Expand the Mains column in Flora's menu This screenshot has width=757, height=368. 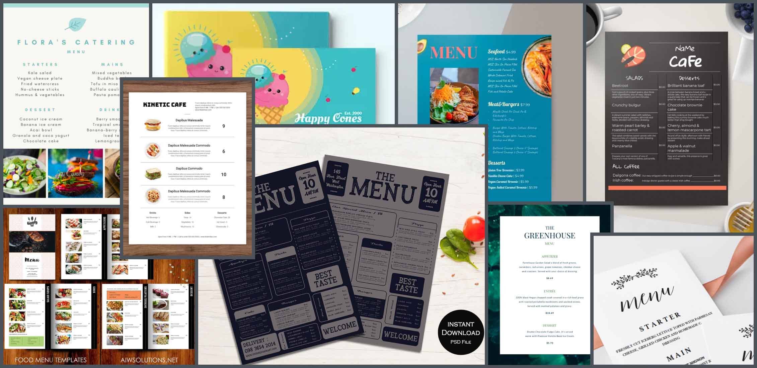110,63
